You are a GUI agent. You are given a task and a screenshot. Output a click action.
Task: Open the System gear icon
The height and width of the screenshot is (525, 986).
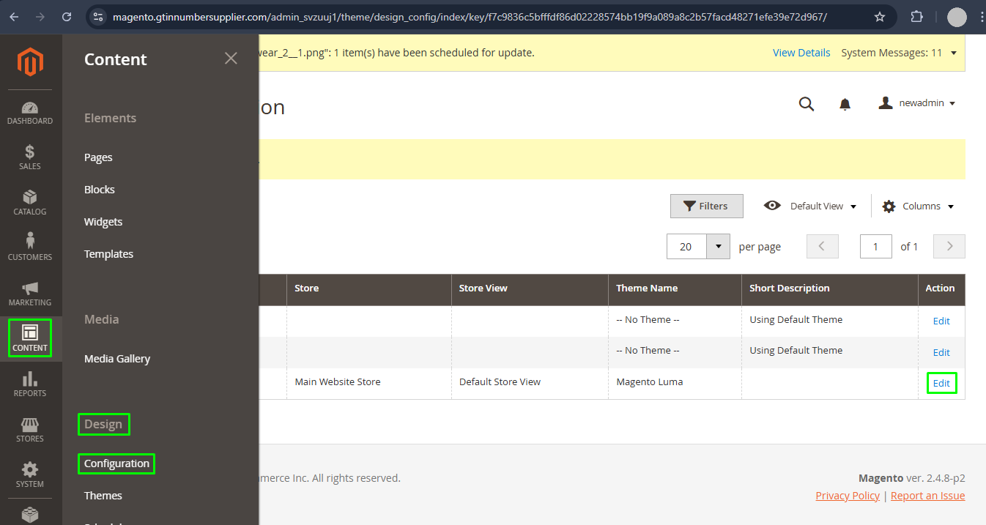30,474
